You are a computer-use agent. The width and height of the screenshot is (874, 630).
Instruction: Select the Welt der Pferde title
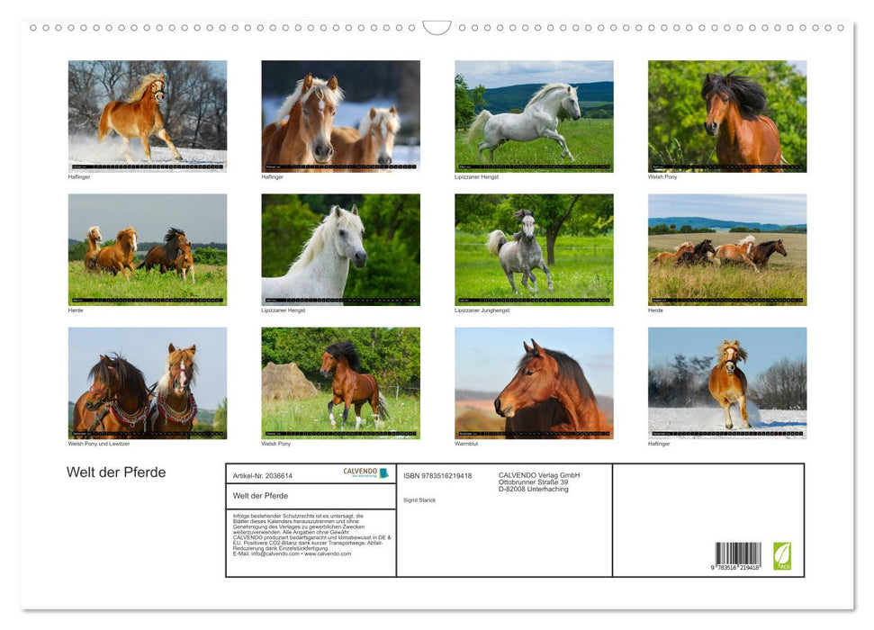(x=115, y=472)
